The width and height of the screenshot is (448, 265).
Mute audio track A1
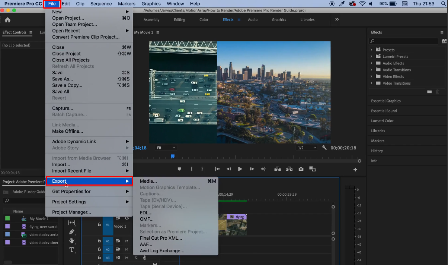coord(127,241)
